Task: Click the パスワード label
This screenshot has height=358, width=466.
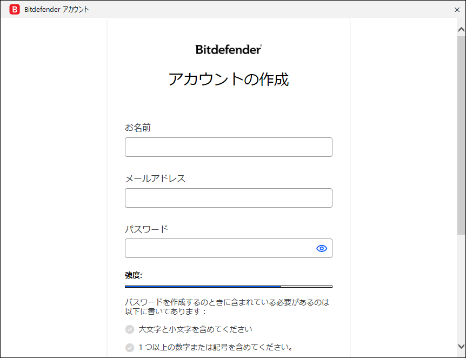Action: click(x=146, y=229)
